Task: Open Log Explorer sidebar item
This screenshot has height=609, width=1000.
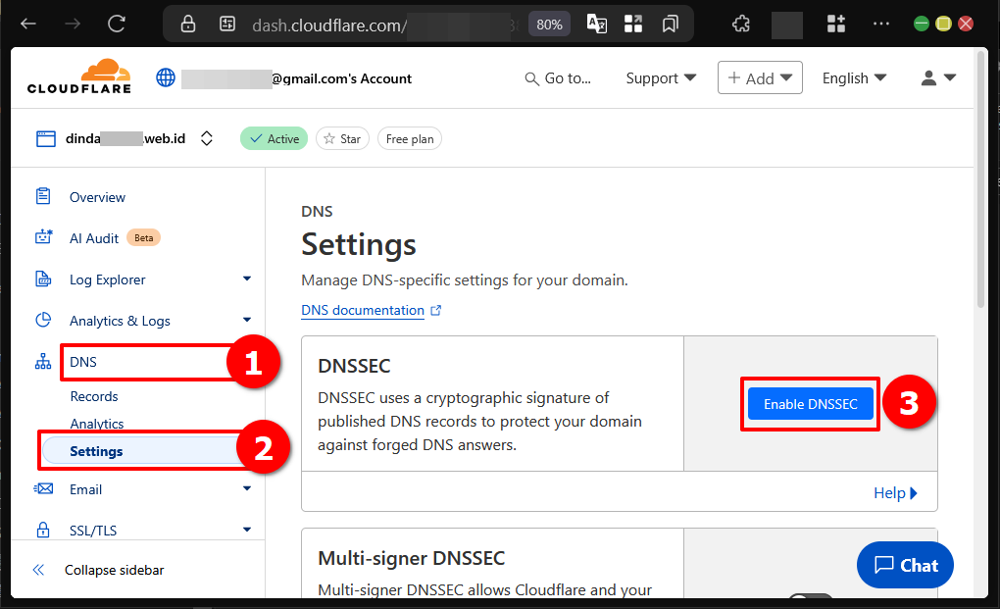Action: pos(107,279)
